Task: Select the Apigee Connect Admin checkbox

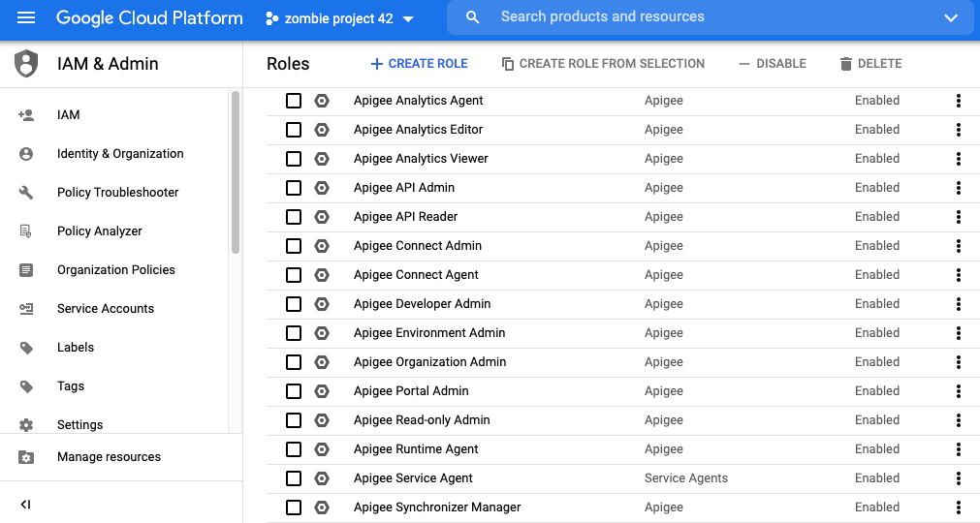Action: tap(294, 246)
